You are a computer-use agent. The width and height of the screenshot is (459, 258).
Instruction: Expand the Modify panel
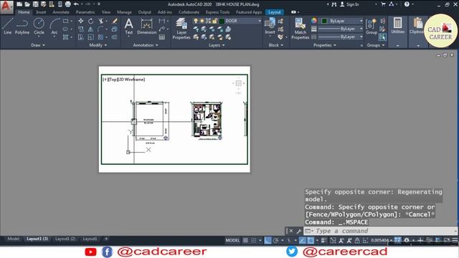click(98, 45)
